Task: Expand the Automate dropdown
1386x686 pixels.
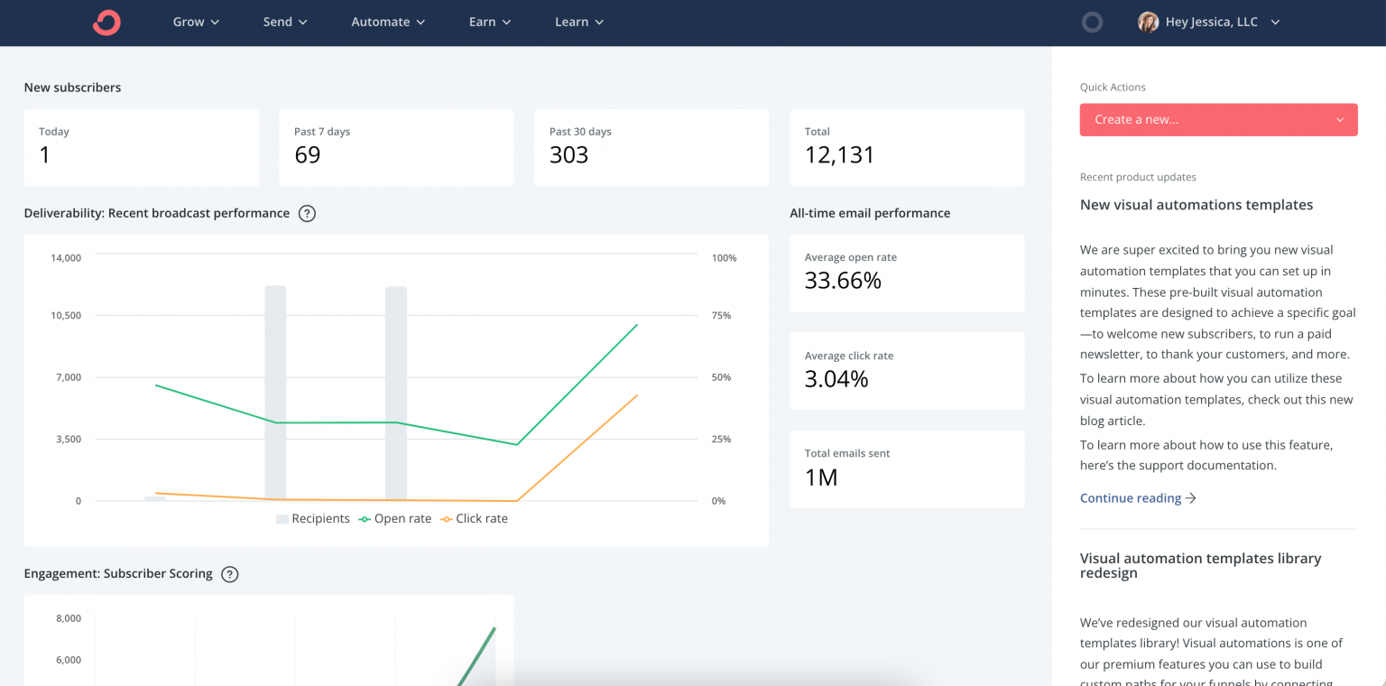Action: (x=388, y=22)
